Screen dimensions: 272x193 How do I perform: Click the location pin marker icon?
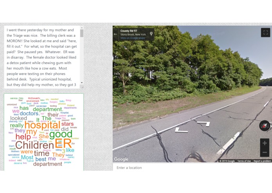(151, 34)
